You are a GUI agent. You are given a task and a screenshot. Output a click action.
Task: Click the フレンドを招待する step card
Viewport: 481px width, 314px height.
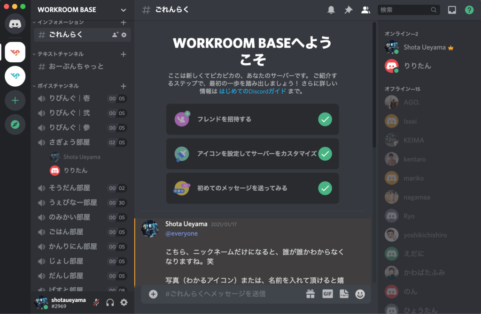click(252, 120)
